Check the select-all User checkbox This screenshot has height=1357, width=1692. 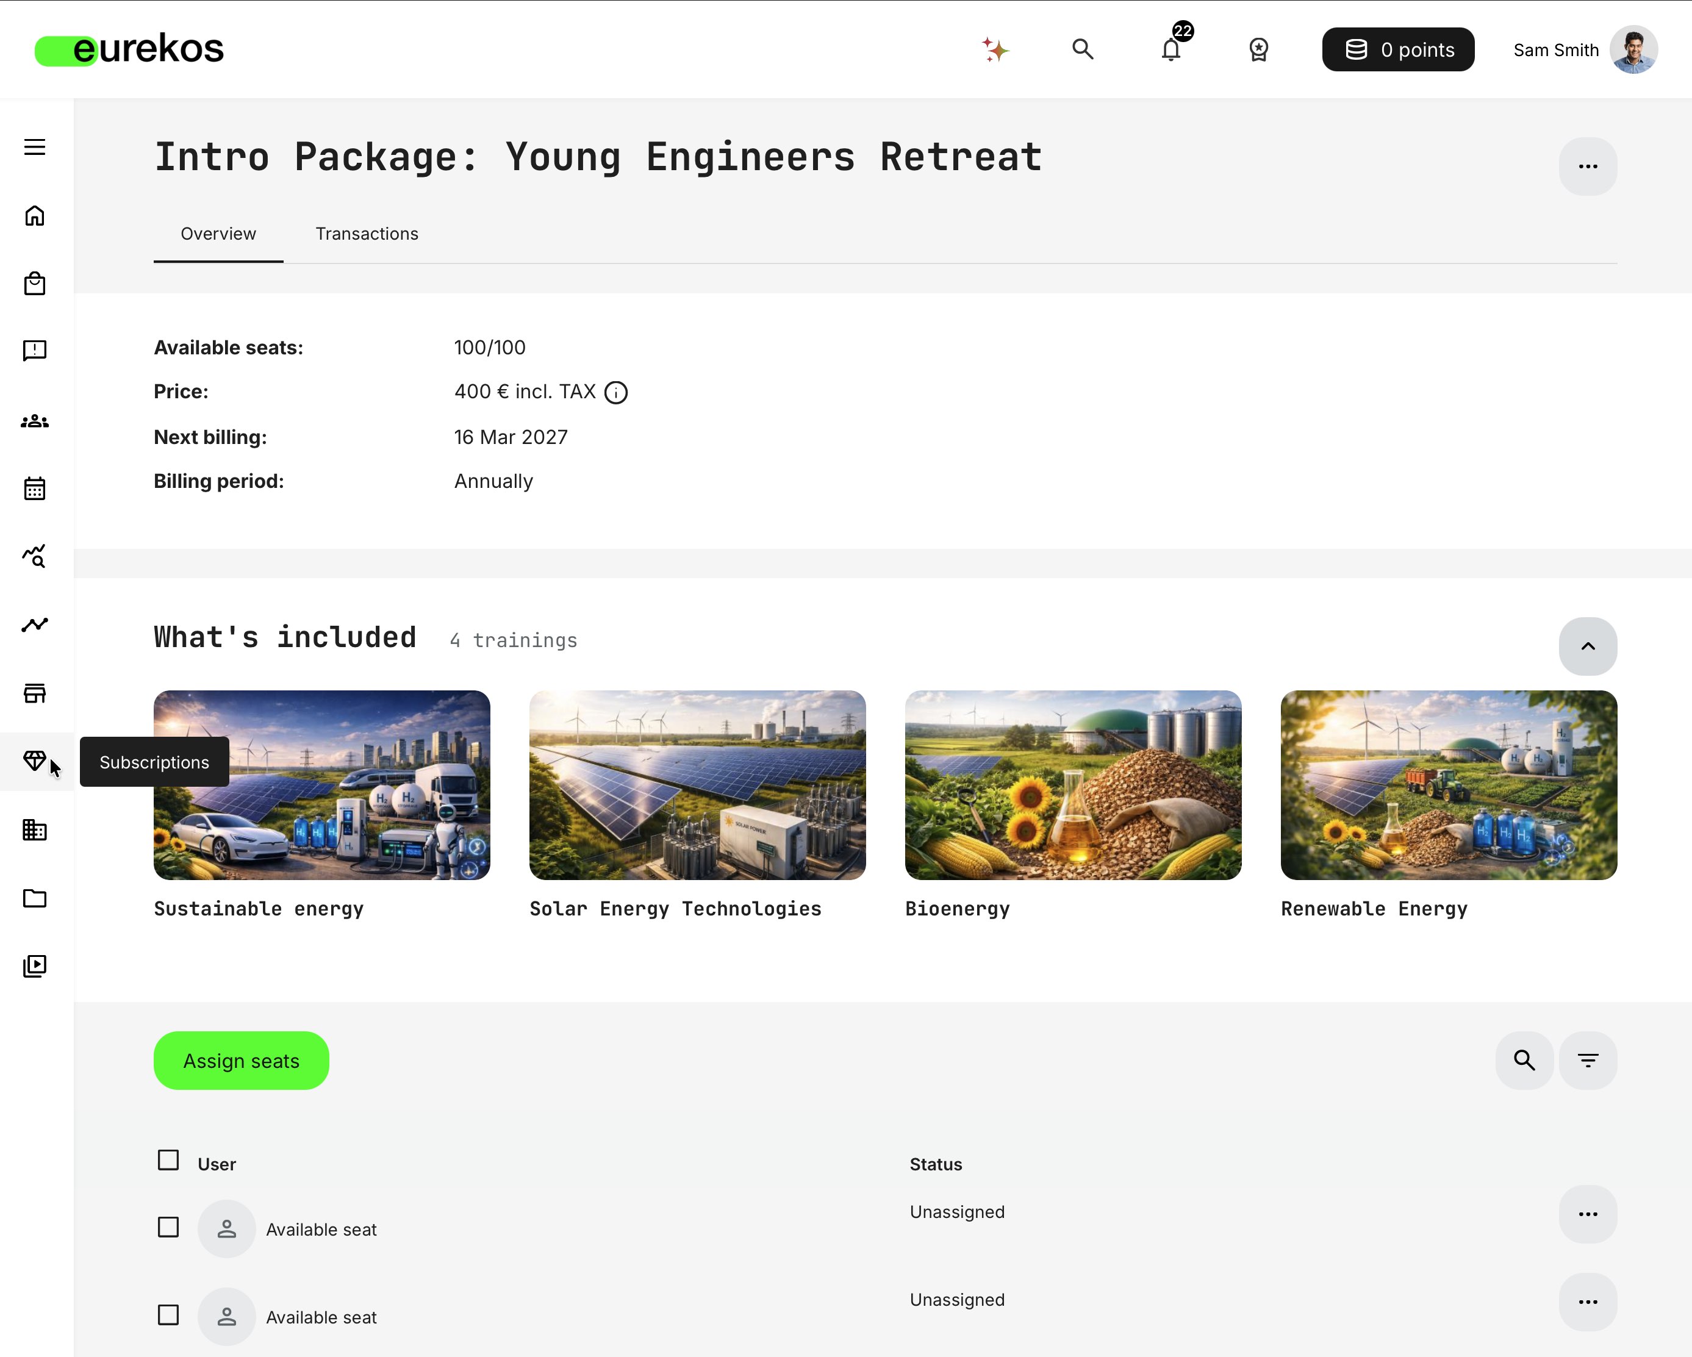(168, 1160)
